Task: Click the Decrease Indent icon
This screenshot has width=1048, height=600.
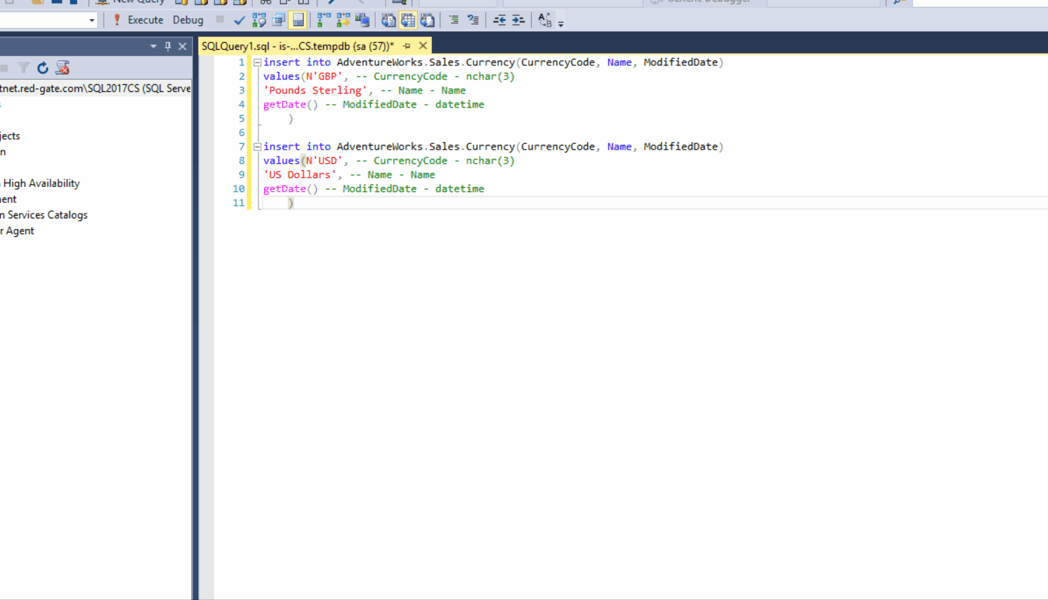Action: coord(499,20)
